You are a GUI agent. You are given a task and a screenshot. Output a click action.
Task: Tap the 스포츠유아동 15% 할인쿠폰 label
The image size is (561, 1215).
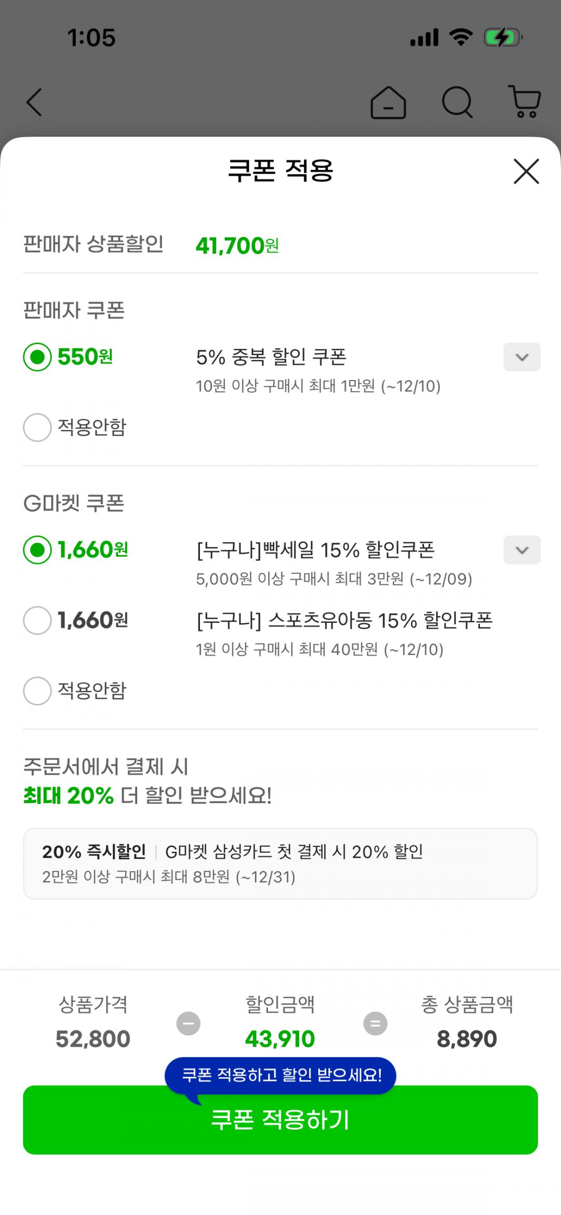pos(344,621)
